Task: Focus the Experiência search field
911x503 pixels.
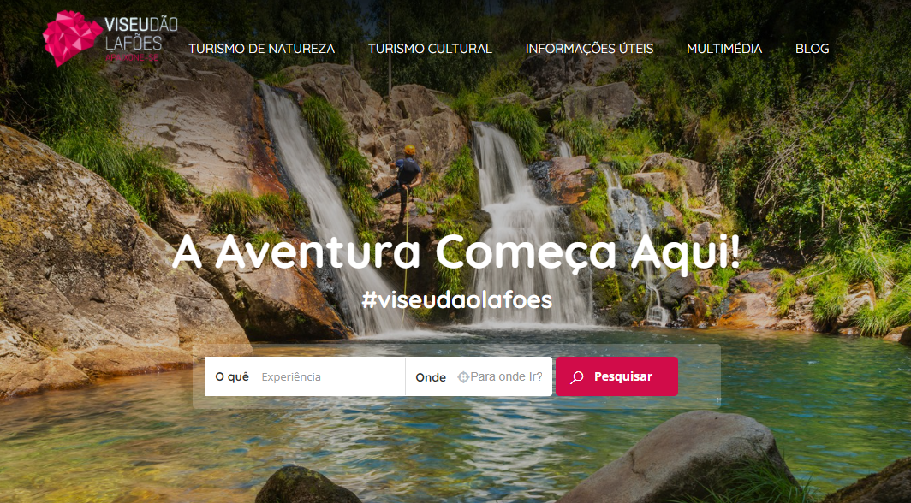Action: (x=330, y=376)
